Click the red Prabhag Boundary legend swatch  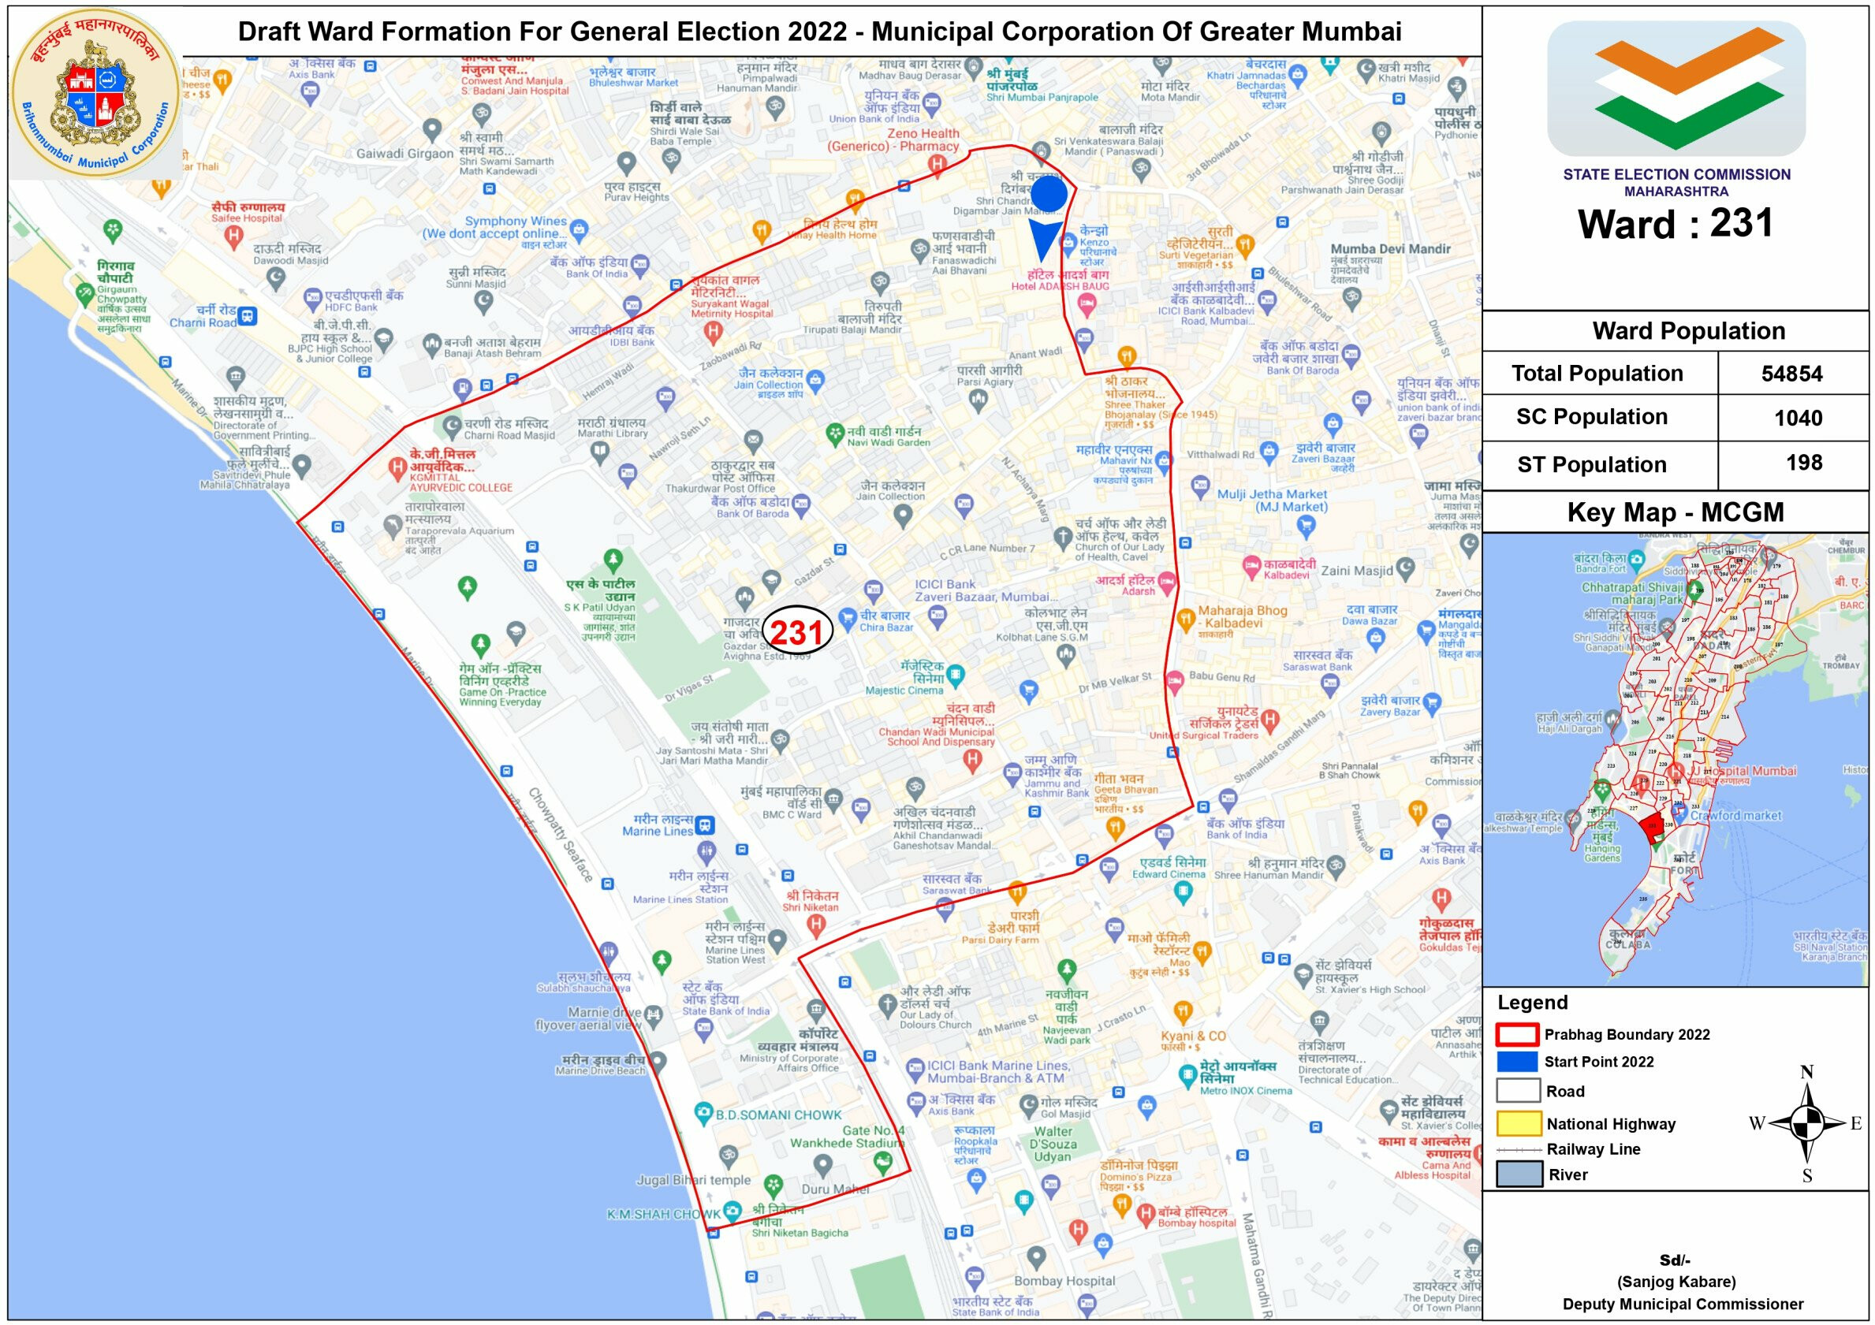pyautogui.click(x=1516, y=1034)
